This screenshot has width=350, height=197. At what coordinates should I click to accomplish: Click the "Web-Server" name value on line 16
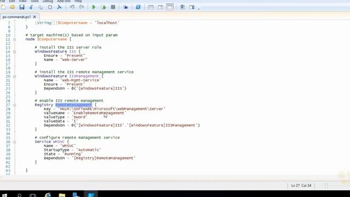tap(74, 60)
